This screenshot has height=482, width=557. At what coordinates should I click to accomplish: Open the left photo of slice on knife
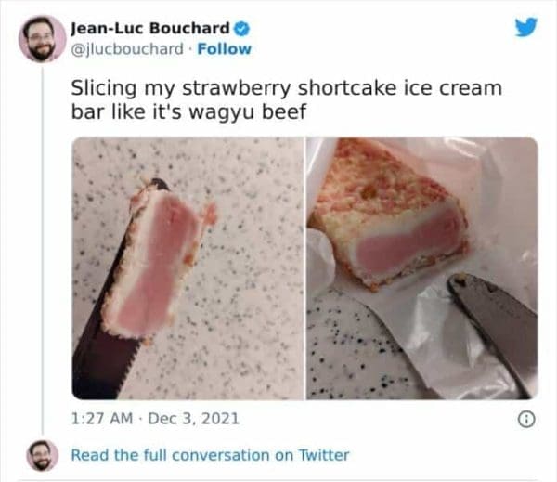click(x=188, y=268)
